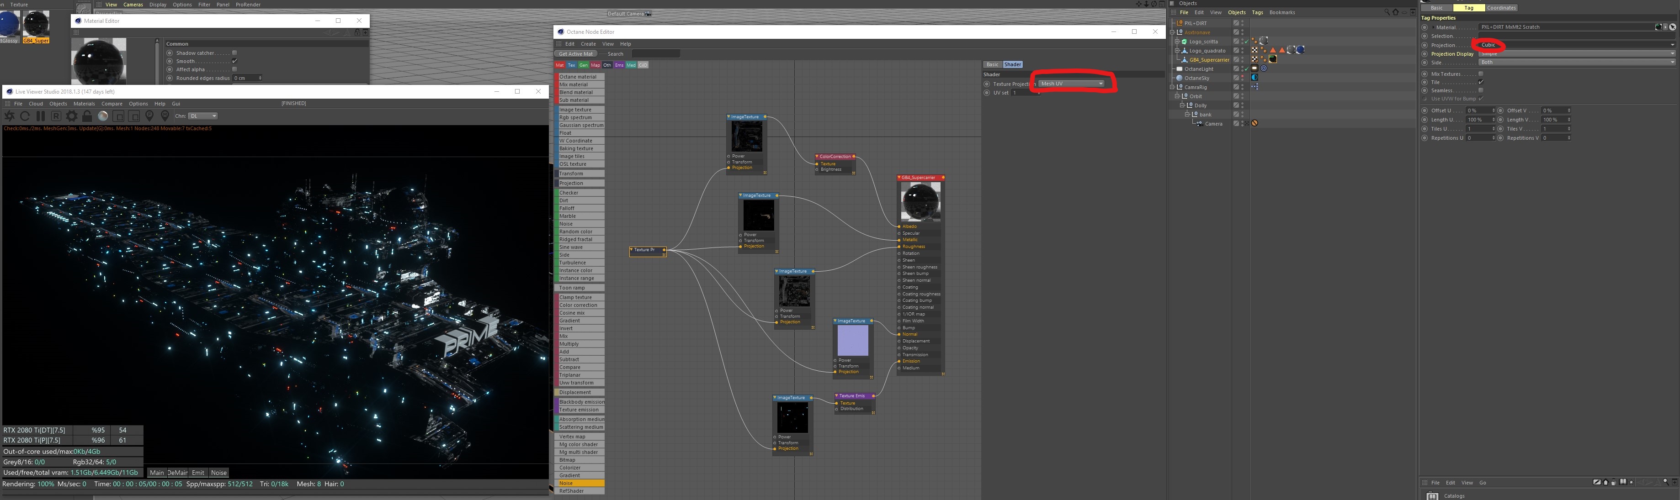This screenshot has height=500, width=1680.
Task: Open Live Viewer settings gear icon
Action: tap(72, 116)
